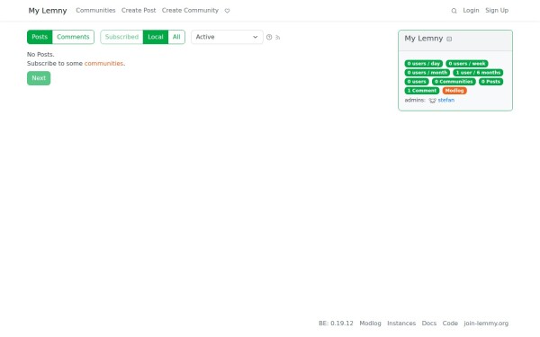Open Create Post in the navbar
This screenshot has width=540, height=337.
139,10
